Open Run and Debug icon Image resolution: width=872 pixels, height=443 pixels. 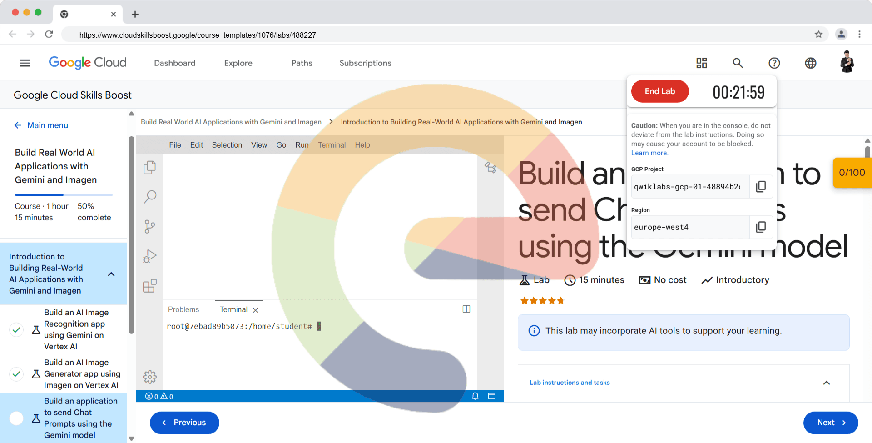(x=149, y=256)
